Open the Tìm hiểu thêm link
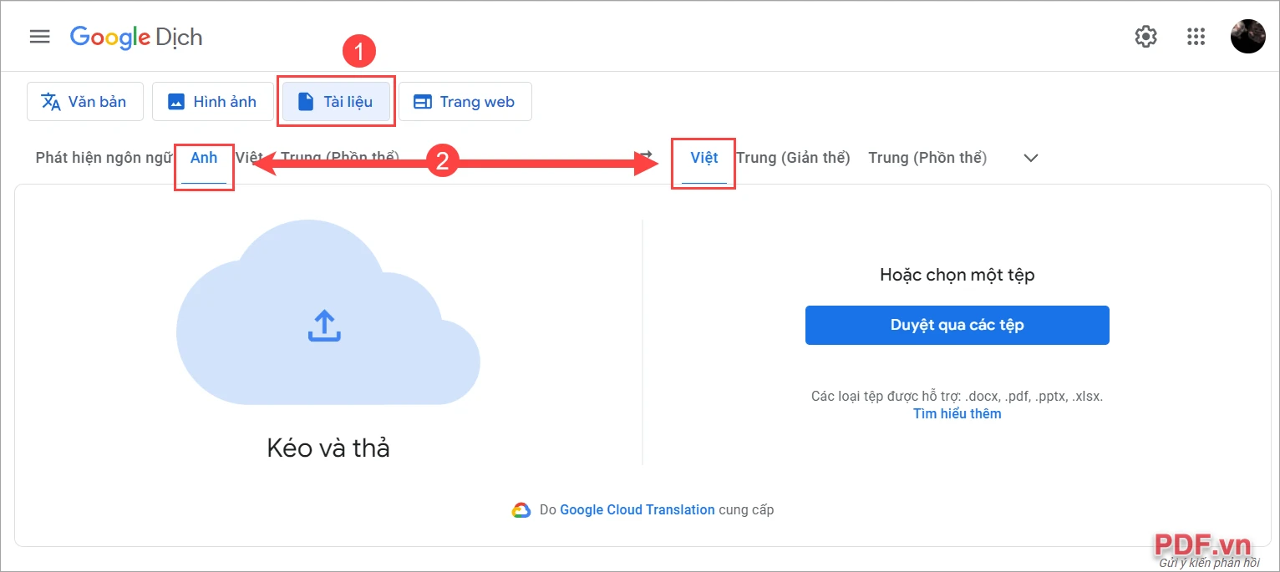 coord(957,413)
